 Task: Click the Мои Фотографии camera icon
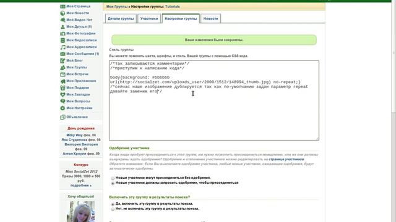(62, 33)
